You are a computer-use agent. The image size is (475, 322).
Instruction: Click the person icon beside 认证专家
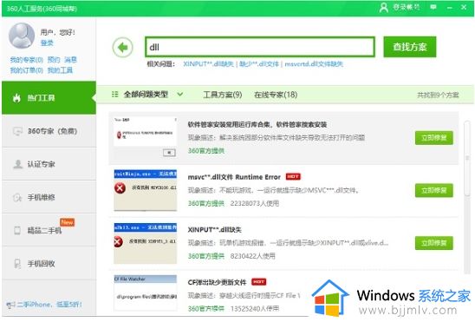click(x=18, y=164)
